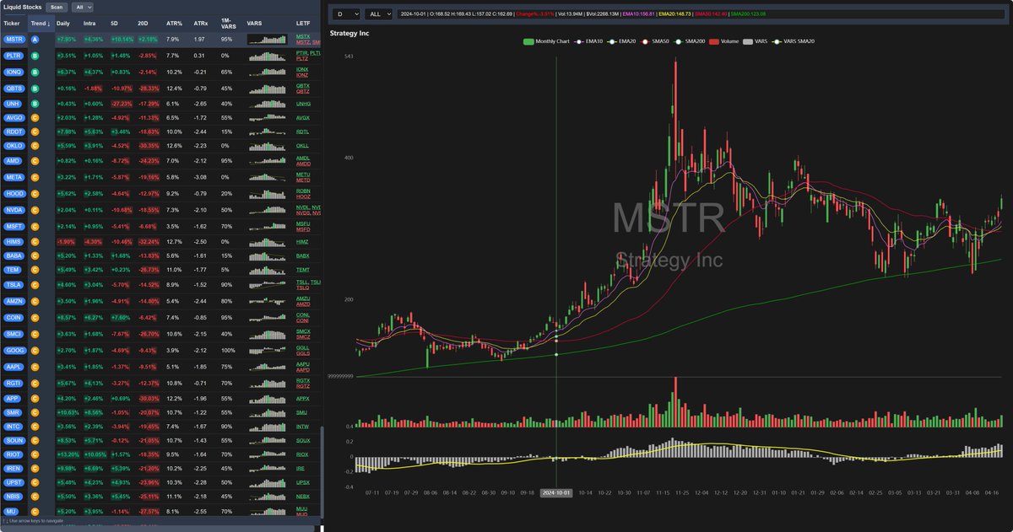Select the NVDA ticker pill
This screenshot has height=532, width=1013.
(13, 209)
